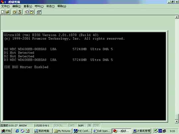This screenshot has height=134, width=179.
Task: Click the "D1 Not Detected" line
Action: pyautogui.click(x=19, y=53)
